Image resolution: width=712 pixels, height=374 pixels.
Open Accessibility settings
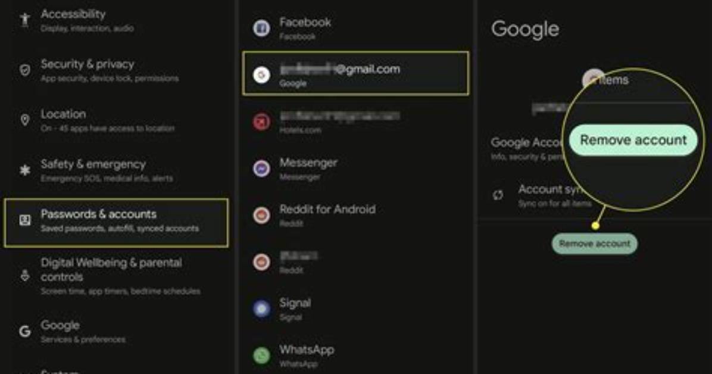click(x=116, y=20)
